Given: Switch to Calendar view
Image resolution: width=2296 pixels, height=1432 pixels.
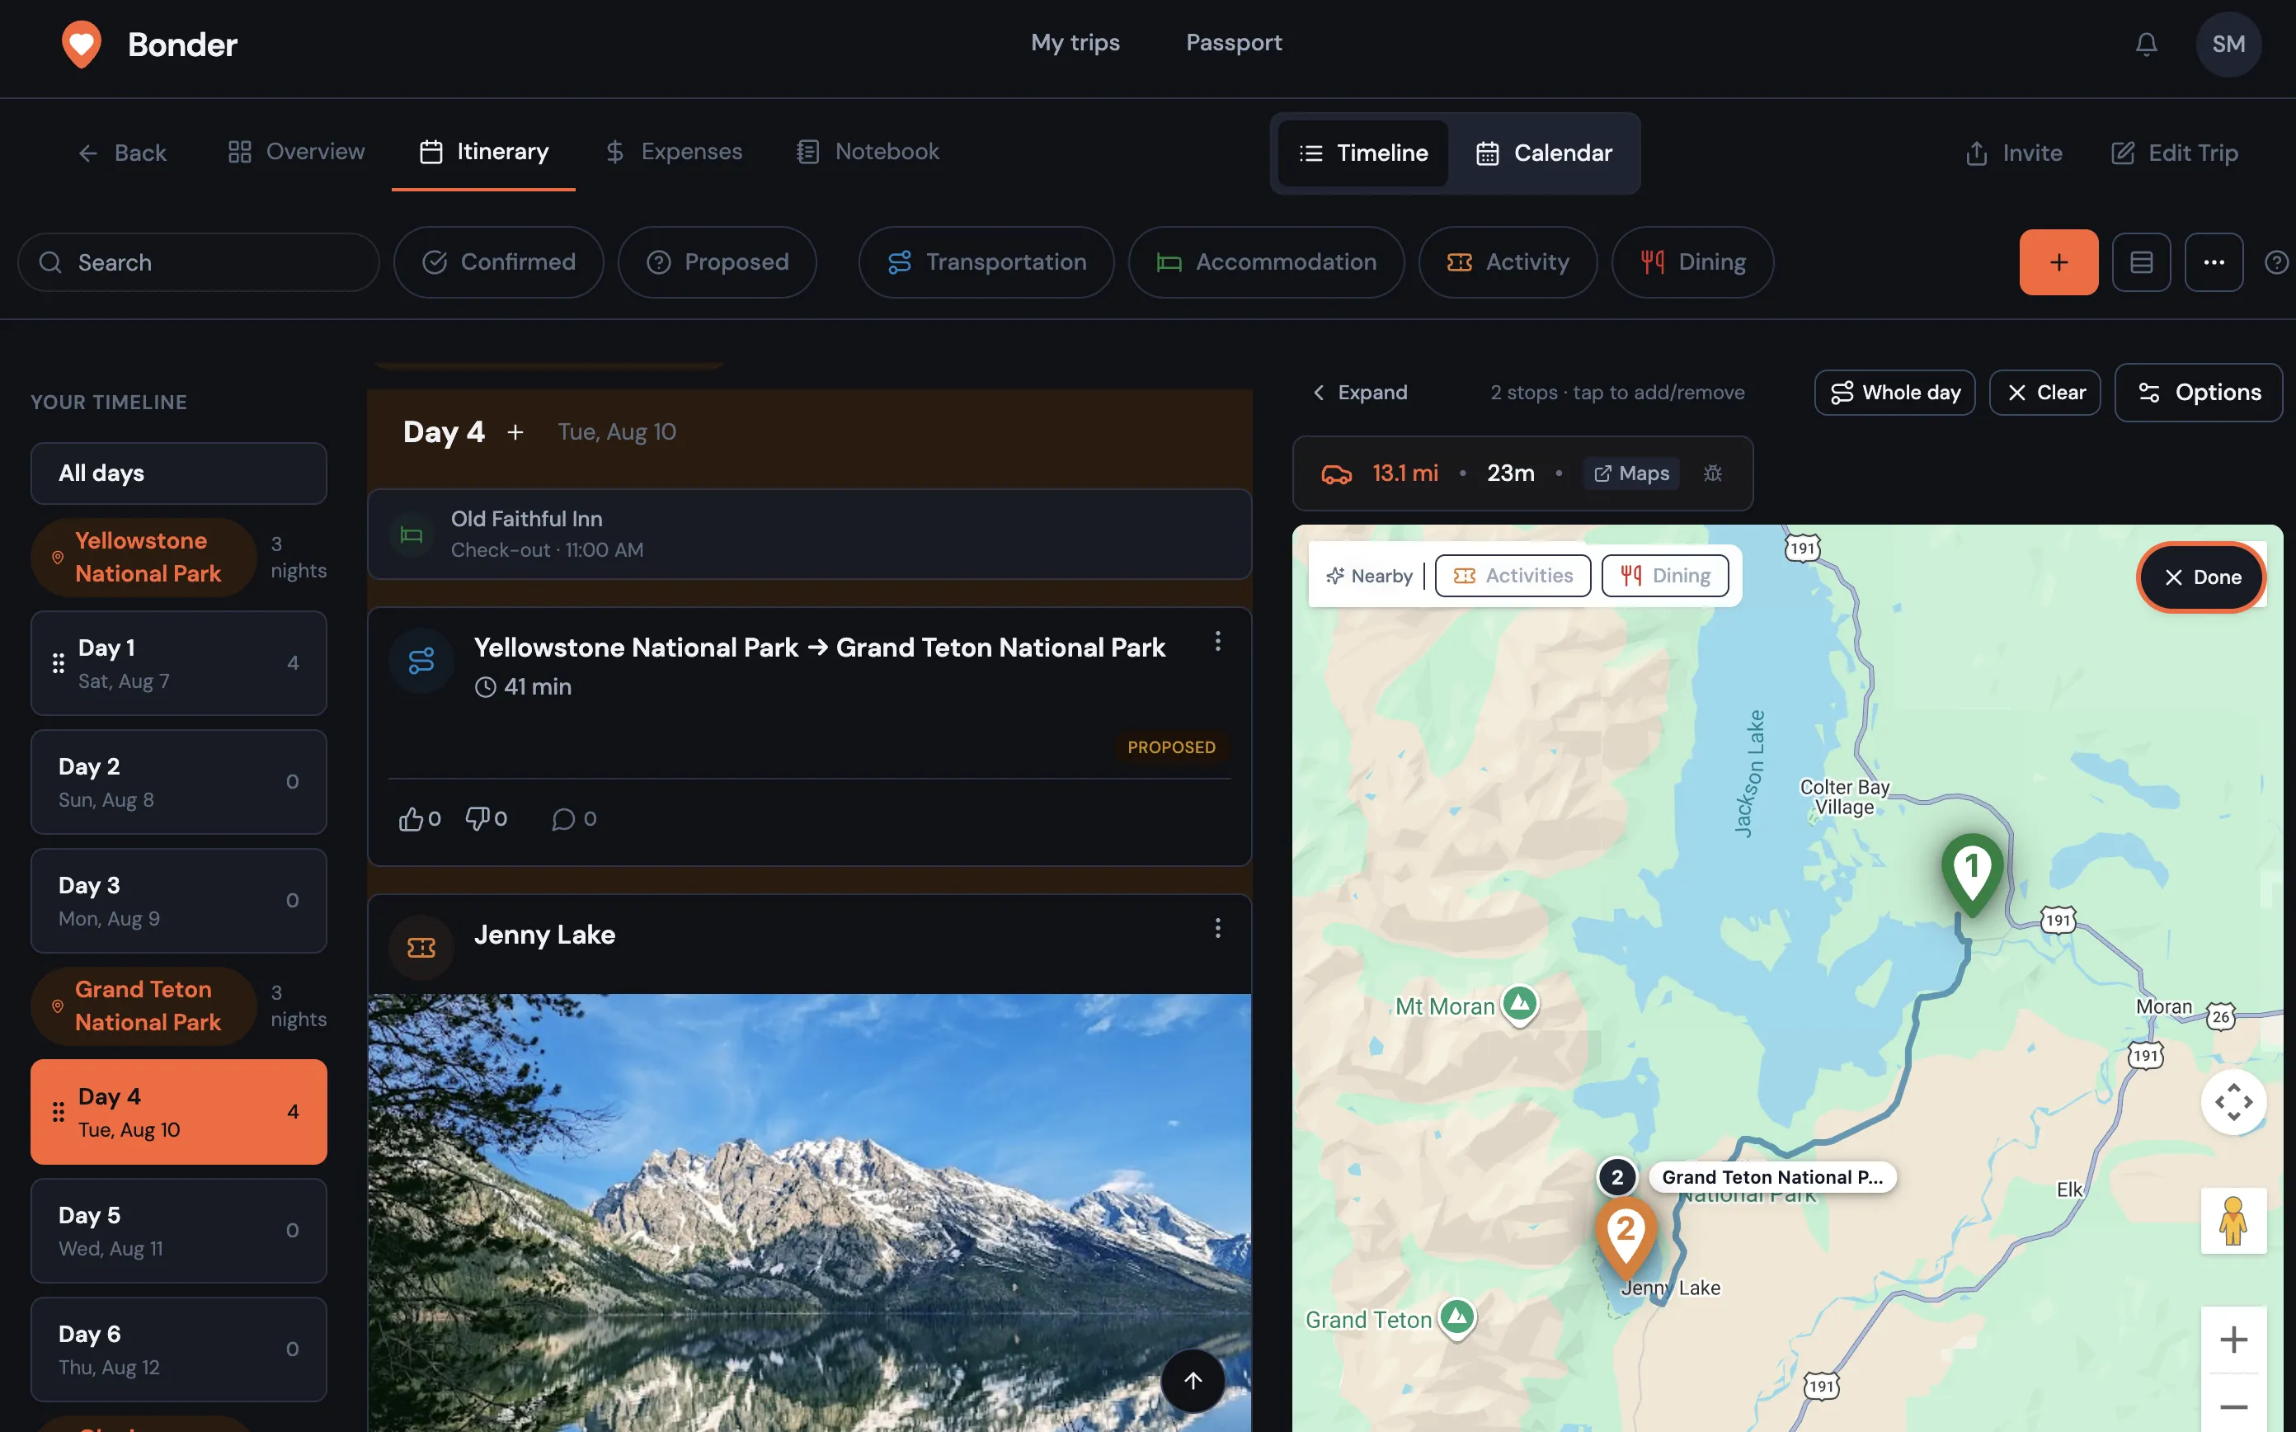Looking at the screenshot, I should [1544, 153].
